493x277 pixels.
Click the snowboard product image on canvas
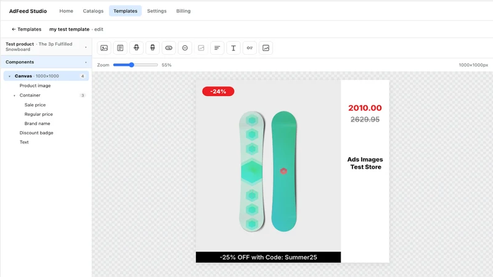[268, 171]
